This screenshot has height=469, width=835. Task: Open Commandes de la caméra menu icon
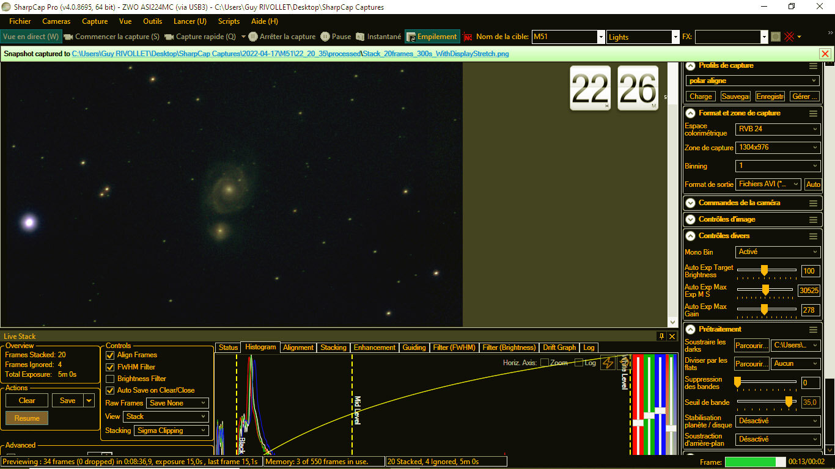coord(813,203)
